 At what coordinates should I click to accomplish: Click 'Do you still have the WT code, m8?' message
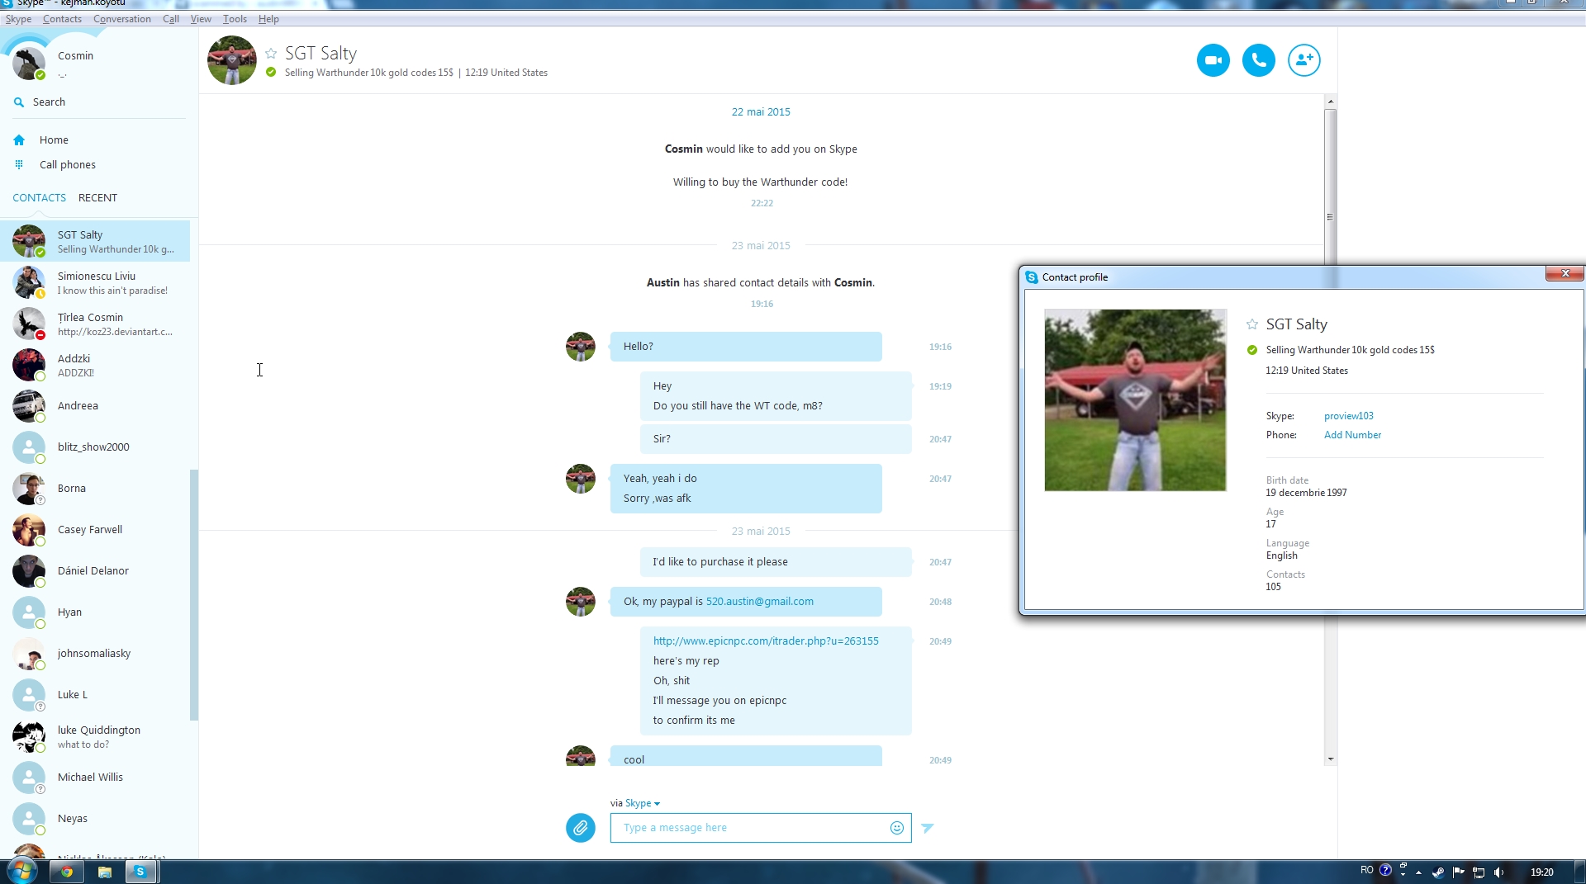click(x=738, y=406)
